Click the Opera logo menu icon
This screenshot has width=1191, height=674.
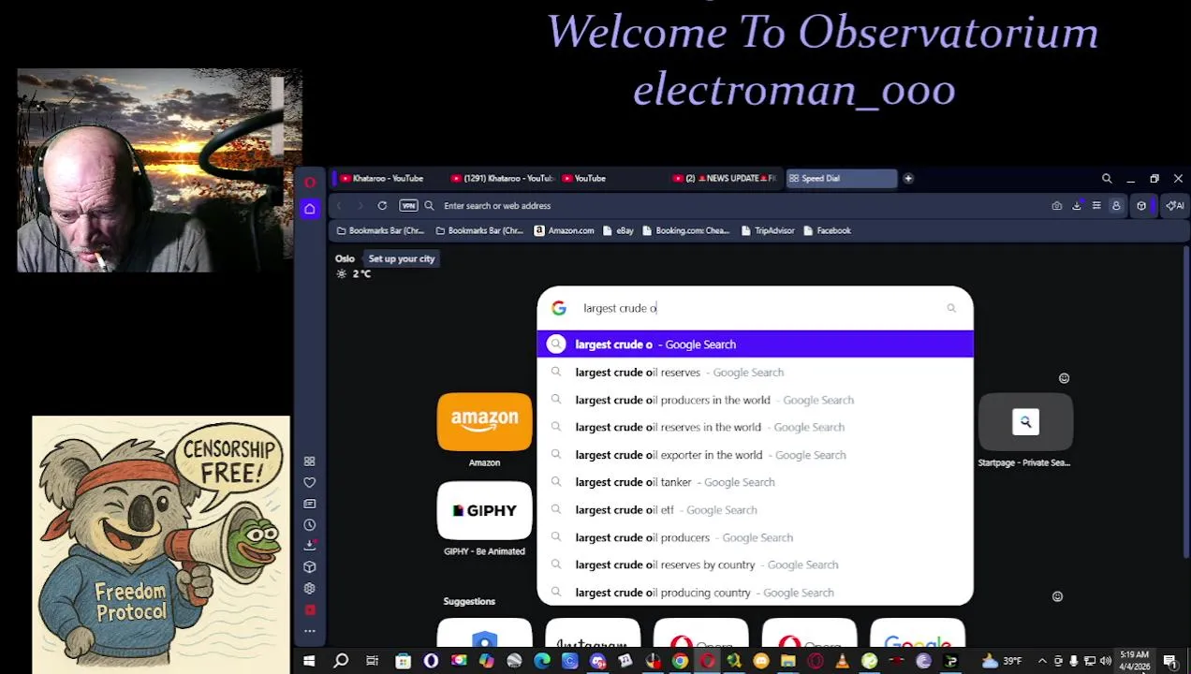point(310,182)
